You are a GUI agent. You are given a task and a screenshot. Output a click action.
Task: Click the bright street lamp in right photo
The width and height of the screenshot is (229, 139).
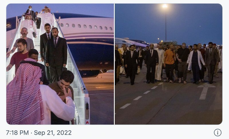coord(165,6)
